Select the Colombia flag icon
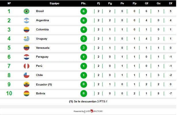The height and width of the screenshot is (115, 177). pyautogui.click(x=27, y=30)
